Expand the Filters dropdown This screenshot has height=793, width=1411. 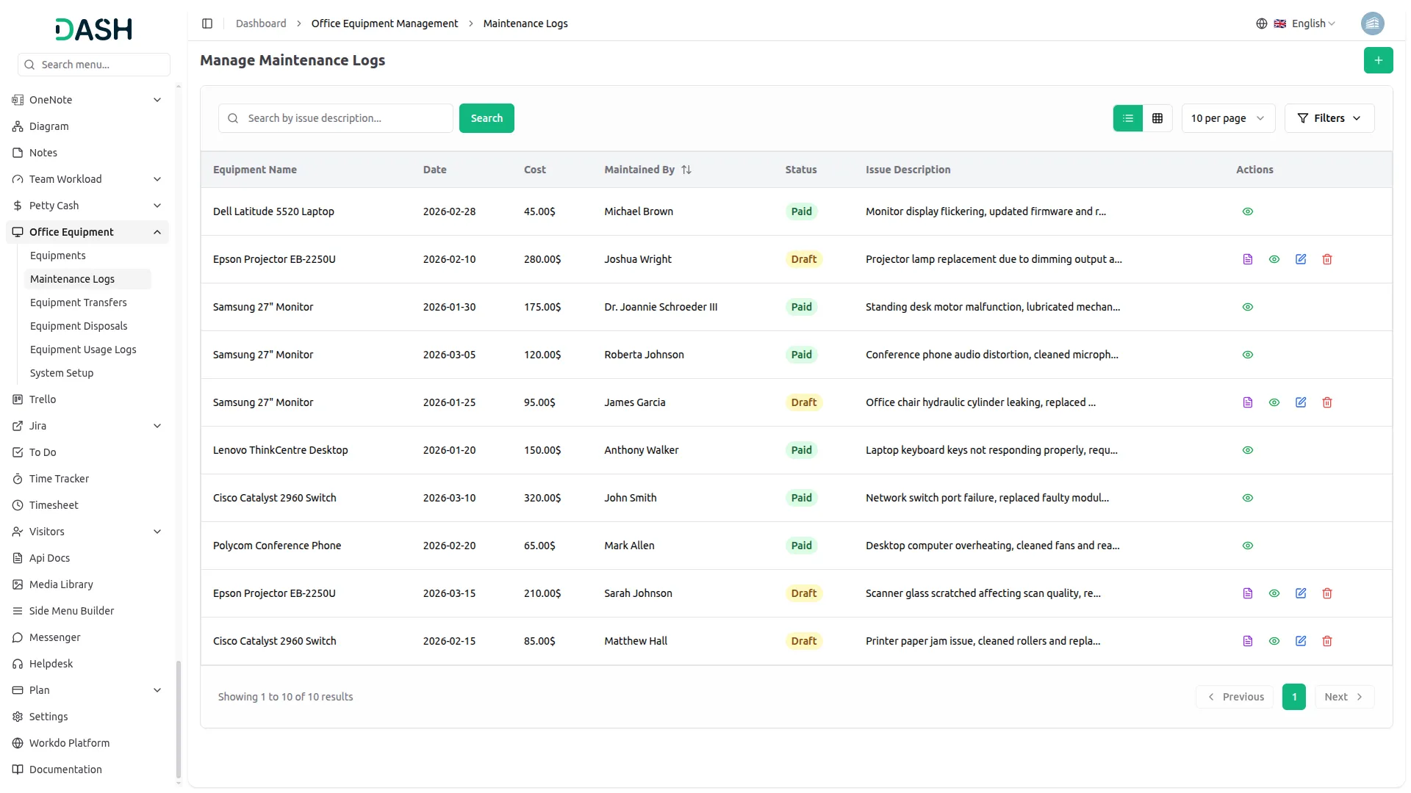(1329, 118)
